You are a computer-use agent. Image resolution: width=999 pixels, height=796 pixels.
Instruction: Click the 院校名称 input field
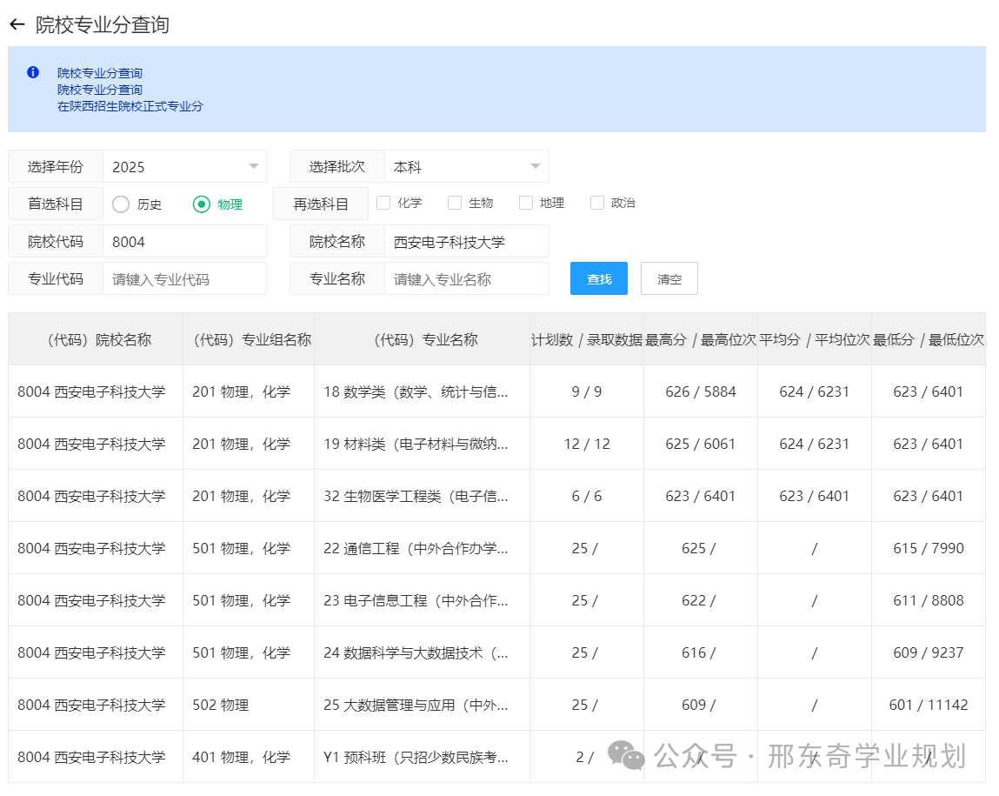tap(466, 241)
